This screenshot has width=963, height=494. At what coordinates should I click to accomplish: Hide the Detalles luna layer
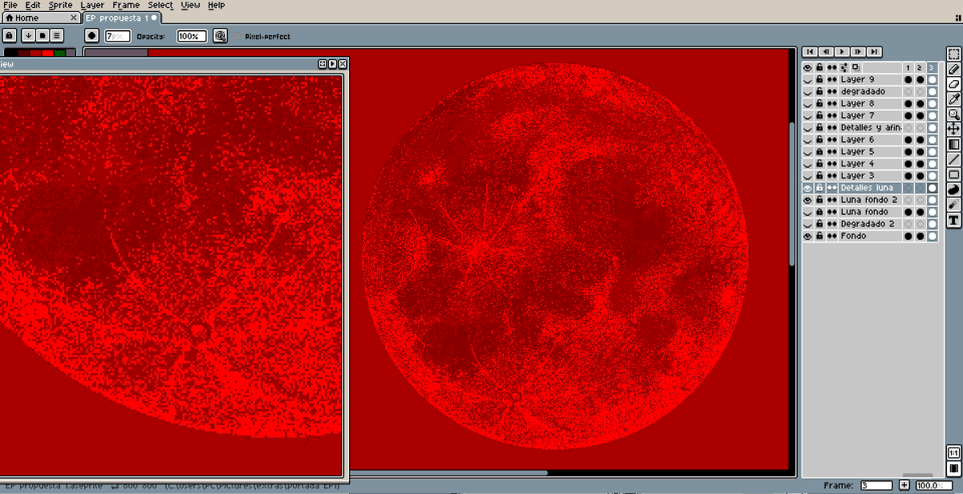click(x=808, y=188)
